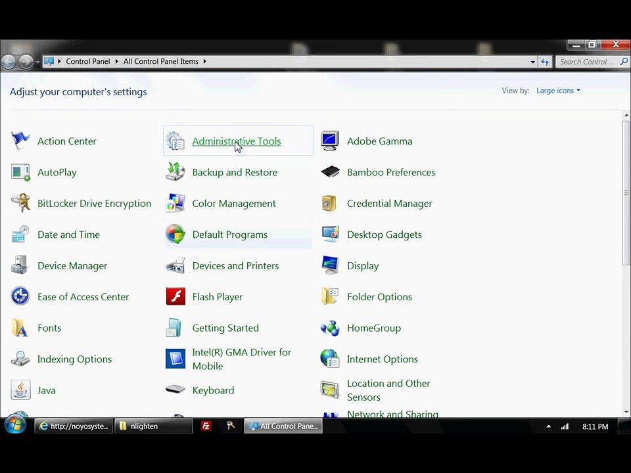Open the Adobe Gamma monitor icon
The width and height of the screenshot is (631, 473).
[330, 141]
